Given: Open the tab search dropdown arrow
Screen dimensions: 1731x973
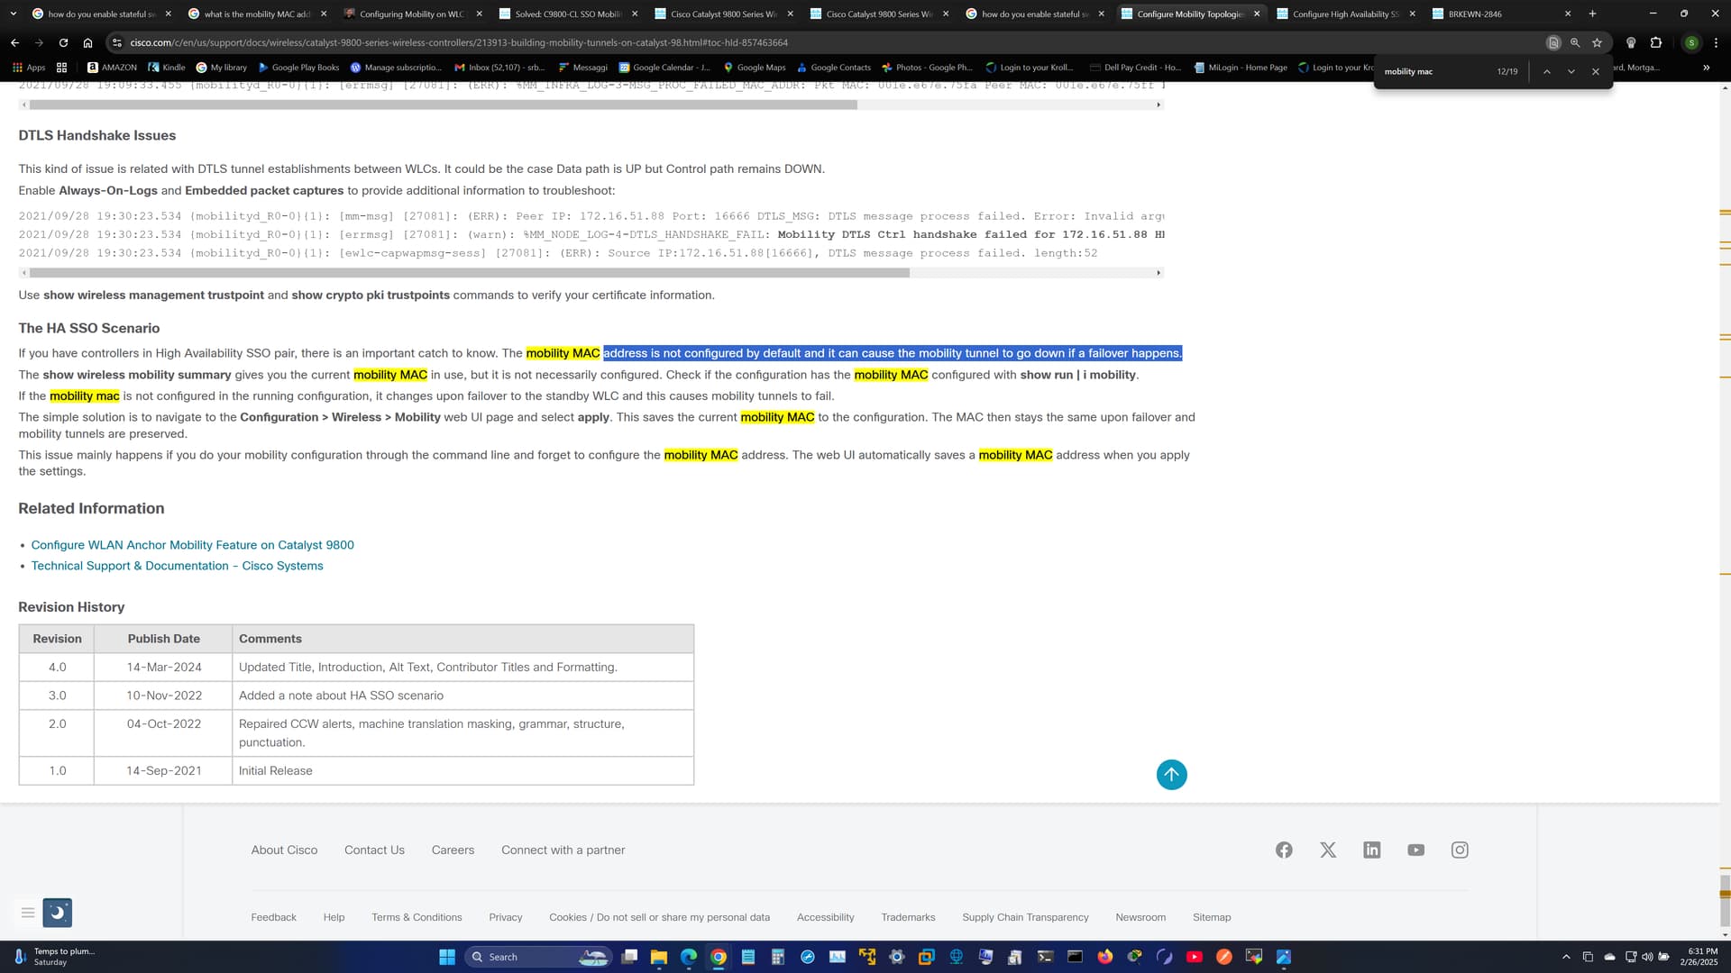Looking at the screenshot, I should [13, 14].
